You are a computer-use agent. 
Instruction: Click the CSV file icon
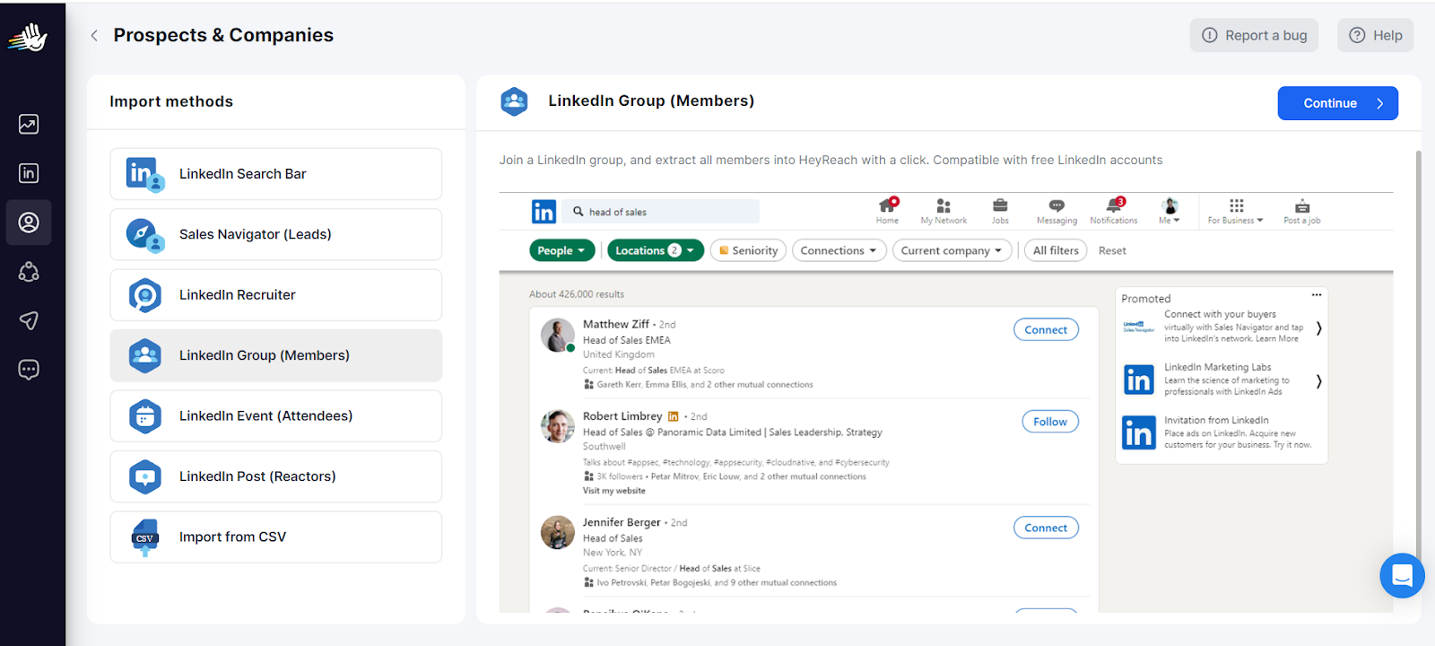[x=144, y=537]
